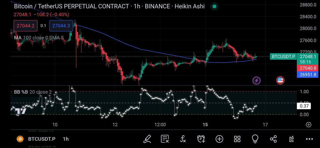Viewport: 320px width, 148px height.
Task: Tap date label 17 on time axis
Action: click(x=266, y=125)
